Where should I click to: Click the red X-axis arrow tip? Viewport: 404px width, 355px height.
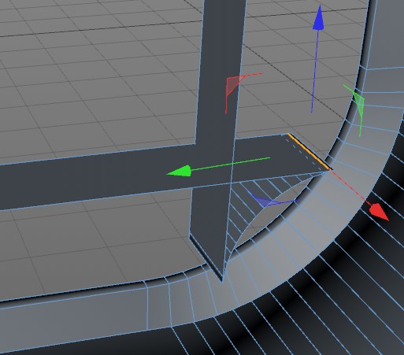(379, 212)
